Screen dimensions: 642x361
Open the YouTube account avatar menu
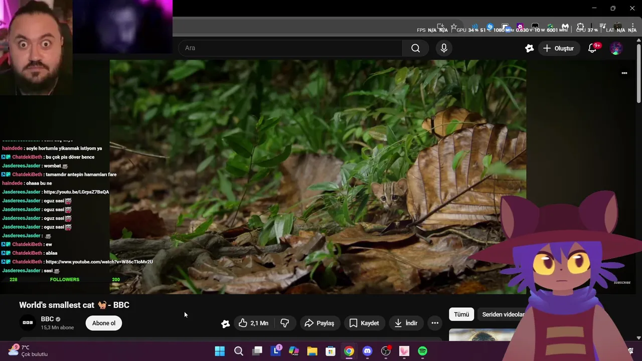616,48
